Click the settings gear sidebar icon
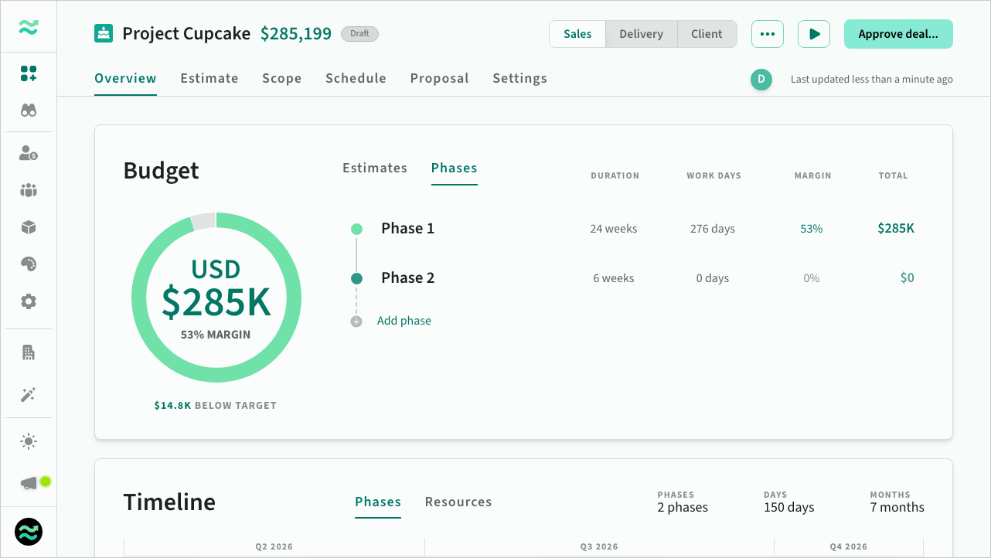Image resolution: width=991 pixels, height=558 pixels. [29, 301]
